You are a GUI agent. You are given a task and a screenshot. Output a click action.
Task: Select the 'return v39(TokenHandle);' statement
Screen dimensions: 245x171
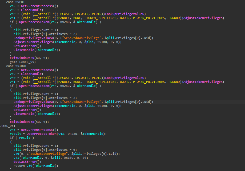[36, 166]
